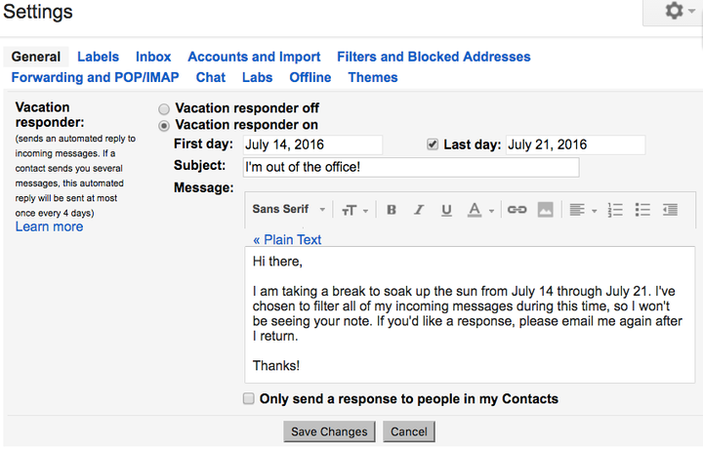Untick the Last day checkbox
The width and height of the screenshot is (703, 449).
[433, 144]
